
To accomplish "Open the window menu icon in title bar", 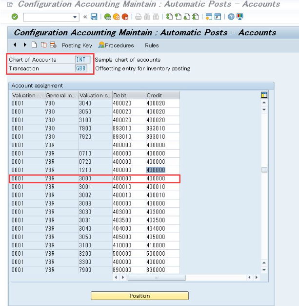I will [x=10, y=4].
